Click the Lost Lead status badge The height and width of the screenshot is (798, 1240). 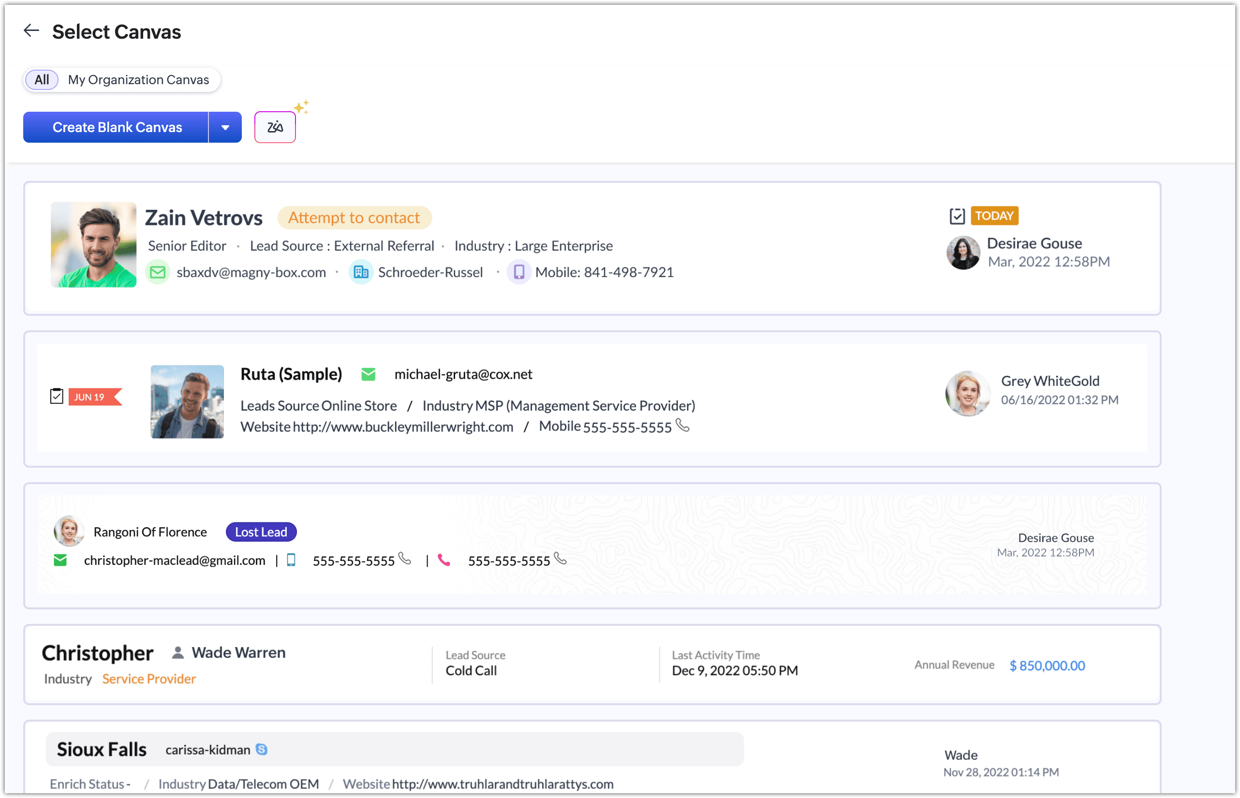[x=261, y=532]
